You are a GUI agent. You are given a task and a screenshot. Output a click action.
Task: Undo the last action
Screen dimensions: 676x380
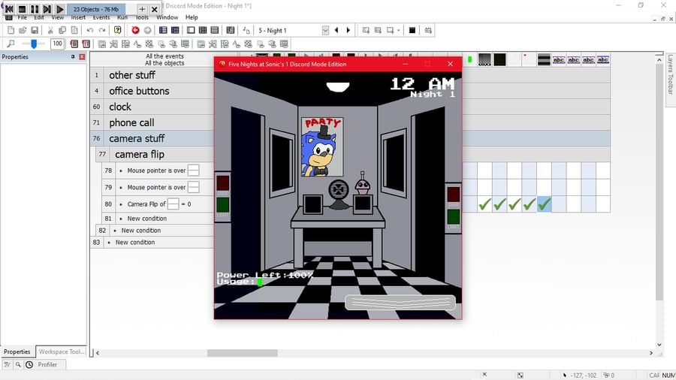[x=90, y=30]
